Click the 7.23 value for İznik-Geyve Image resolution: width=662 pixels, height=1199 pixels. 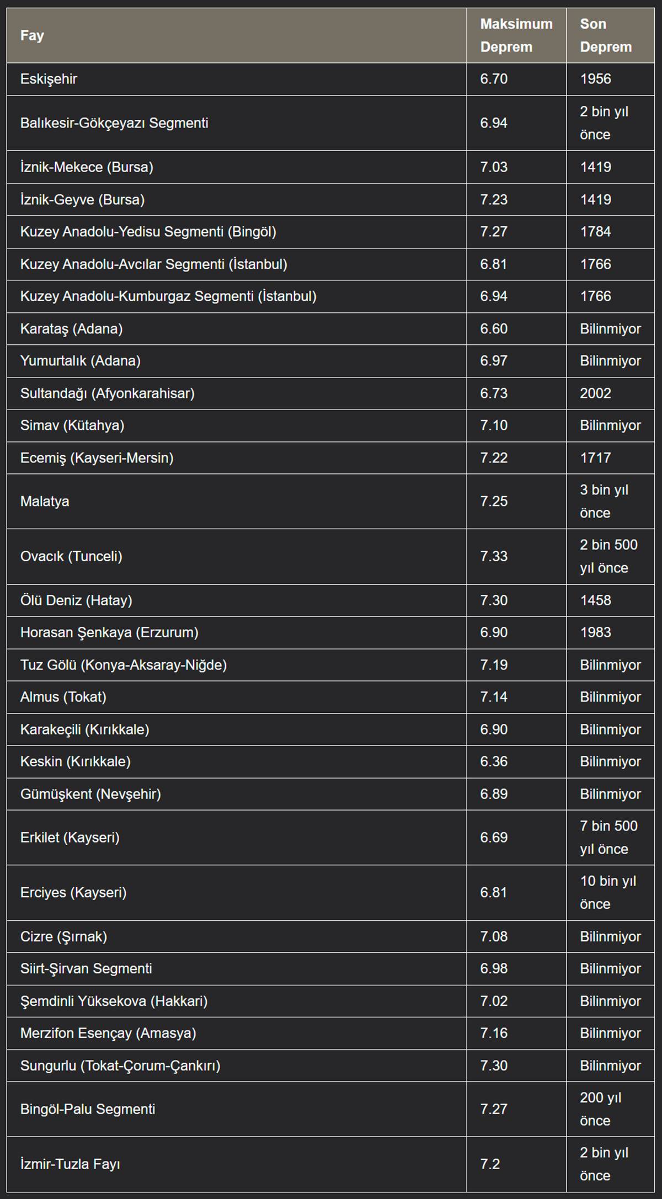click(x=494, y=200)
